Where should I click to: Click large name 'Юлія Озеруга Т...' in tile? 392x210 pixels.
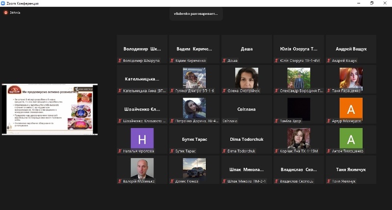299,49
